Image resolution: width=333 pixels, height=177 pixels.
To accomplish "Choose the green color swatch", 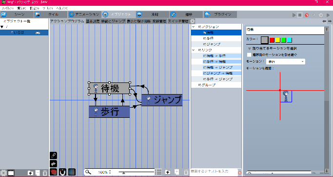I will 284,40.
